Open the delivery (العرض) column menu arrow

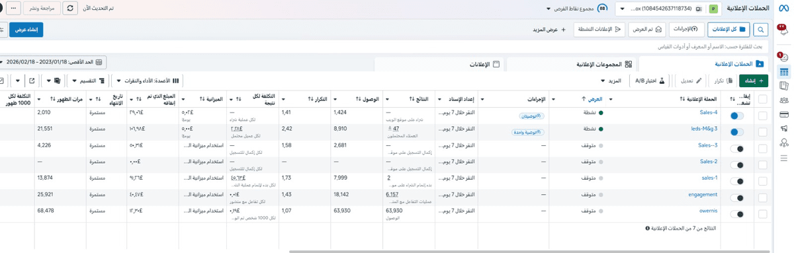[x=553, y=99]
